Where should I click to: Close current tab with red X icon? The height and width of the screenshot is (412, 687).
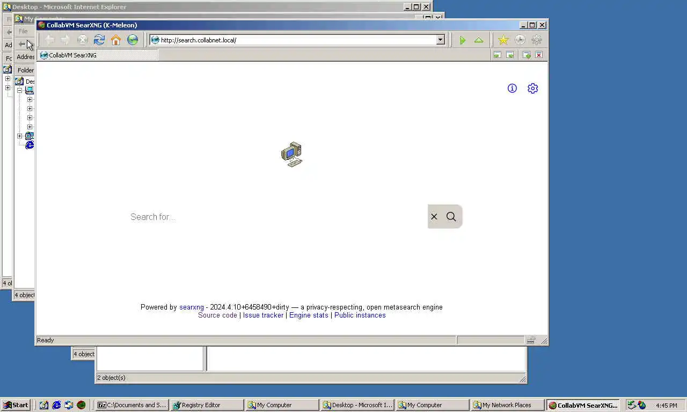pos(539,55)
